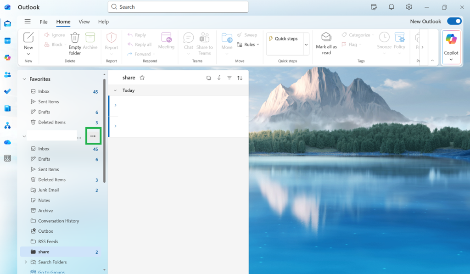Click the Report shield icon
The image size is (470, 274).
point(111,38)
